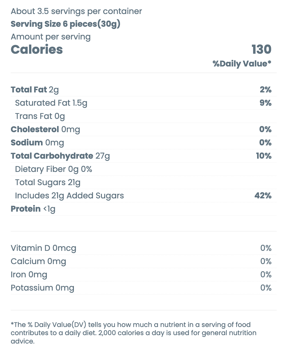Click the Potassium 0mg label
The image size is (292, 355).
pos(42,288)
